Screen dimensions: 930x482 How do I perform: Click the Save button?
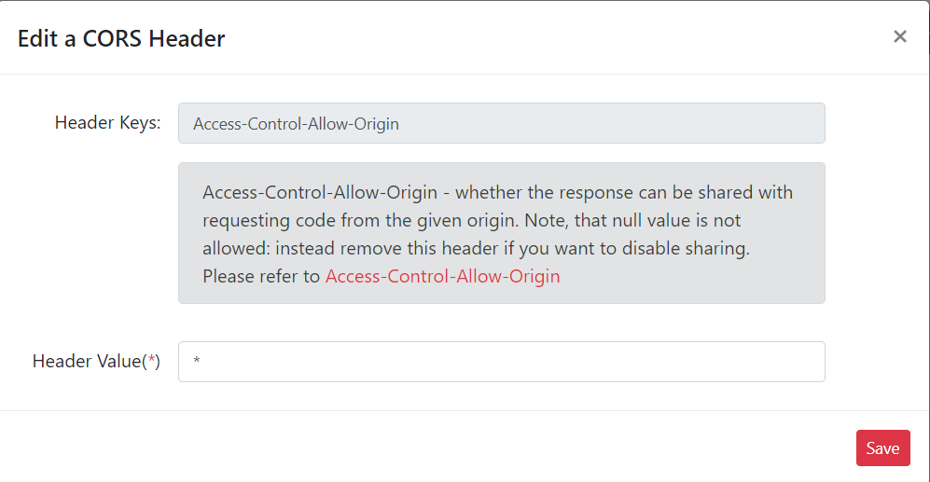[882, 448]
